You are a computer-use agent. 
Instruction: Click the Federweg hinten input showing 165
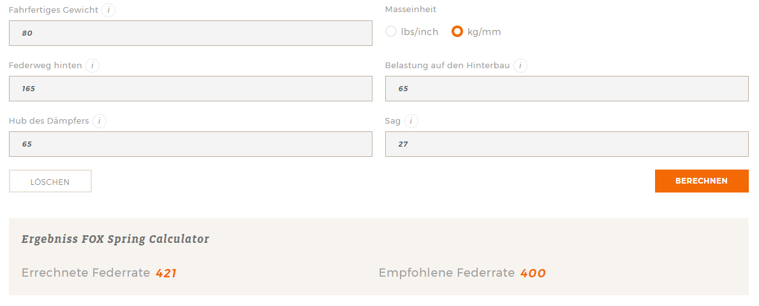[x=190, y=89]
